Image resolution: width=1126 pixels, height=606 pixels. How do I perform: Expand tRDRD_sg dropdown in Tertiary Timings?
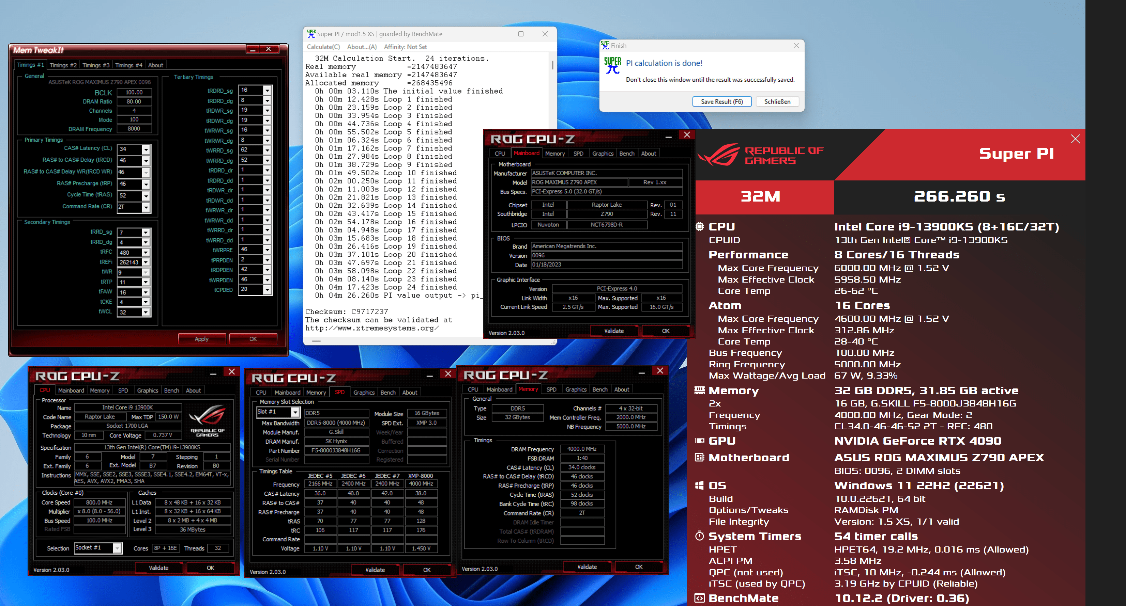coord(267,90)
